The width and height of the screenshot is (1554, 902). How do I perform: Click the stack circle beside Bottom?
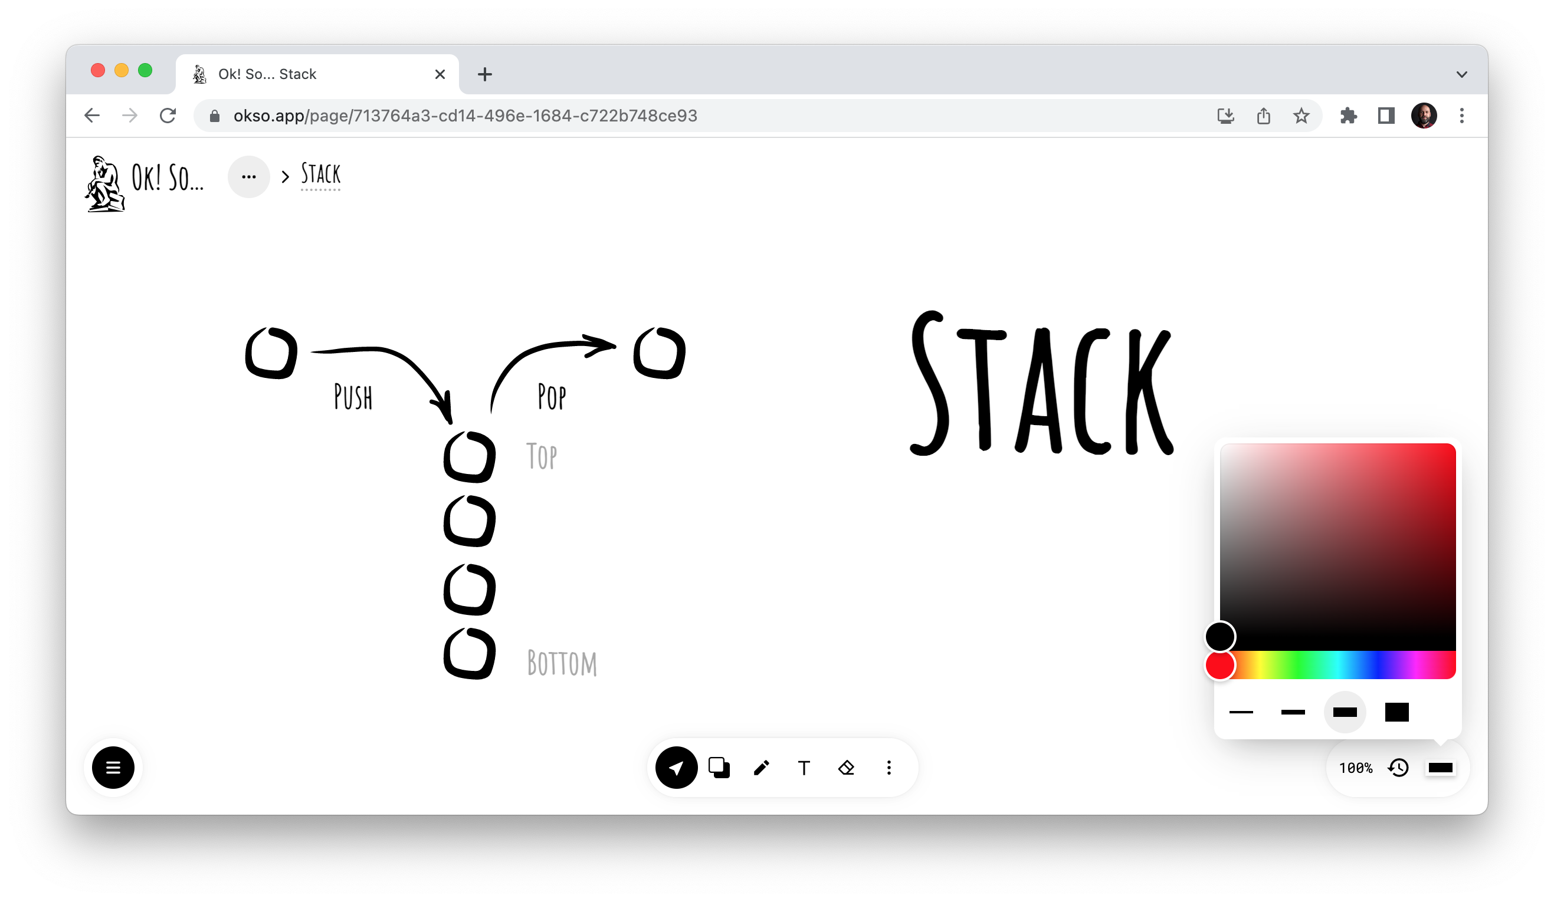[469, 653]
